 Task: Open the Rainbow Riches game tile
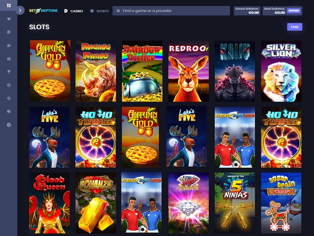point(142,71)
